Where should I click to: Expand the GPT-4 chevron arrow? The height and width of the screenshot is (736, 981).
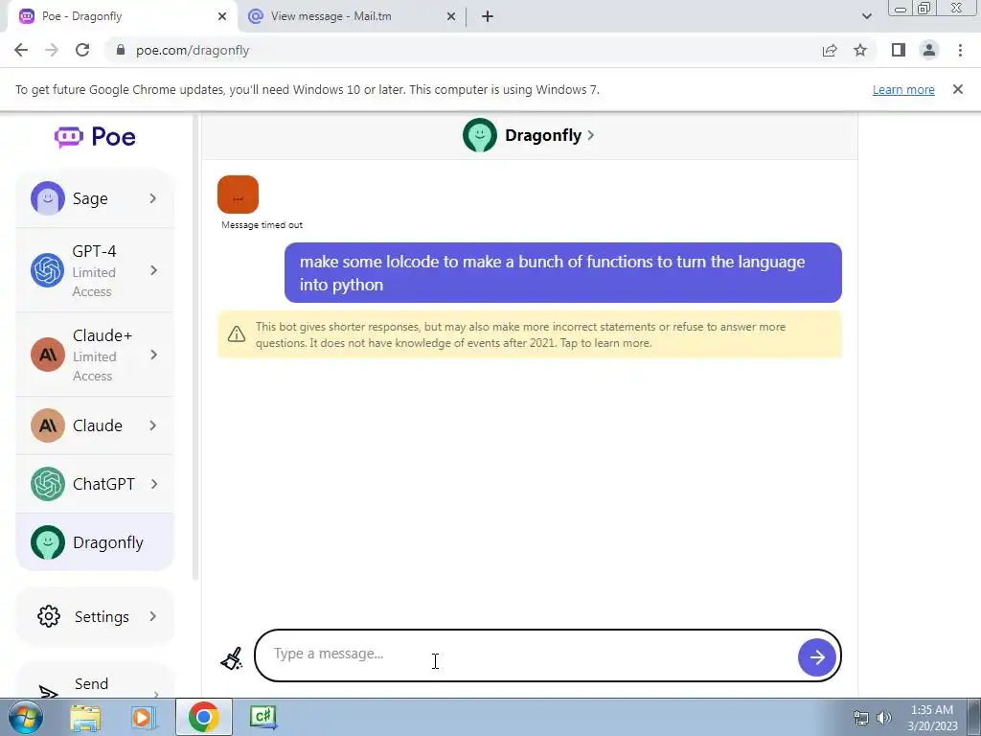coord(153,270)
